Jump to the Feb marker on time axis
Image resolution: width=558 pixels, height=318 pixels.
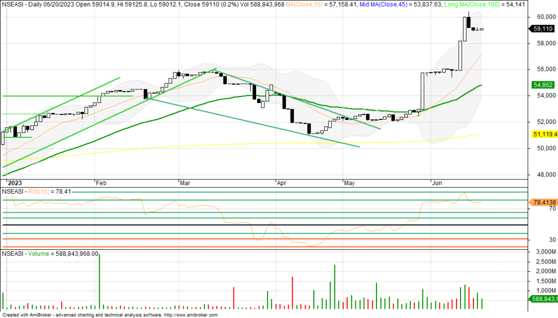coord(101,183)
